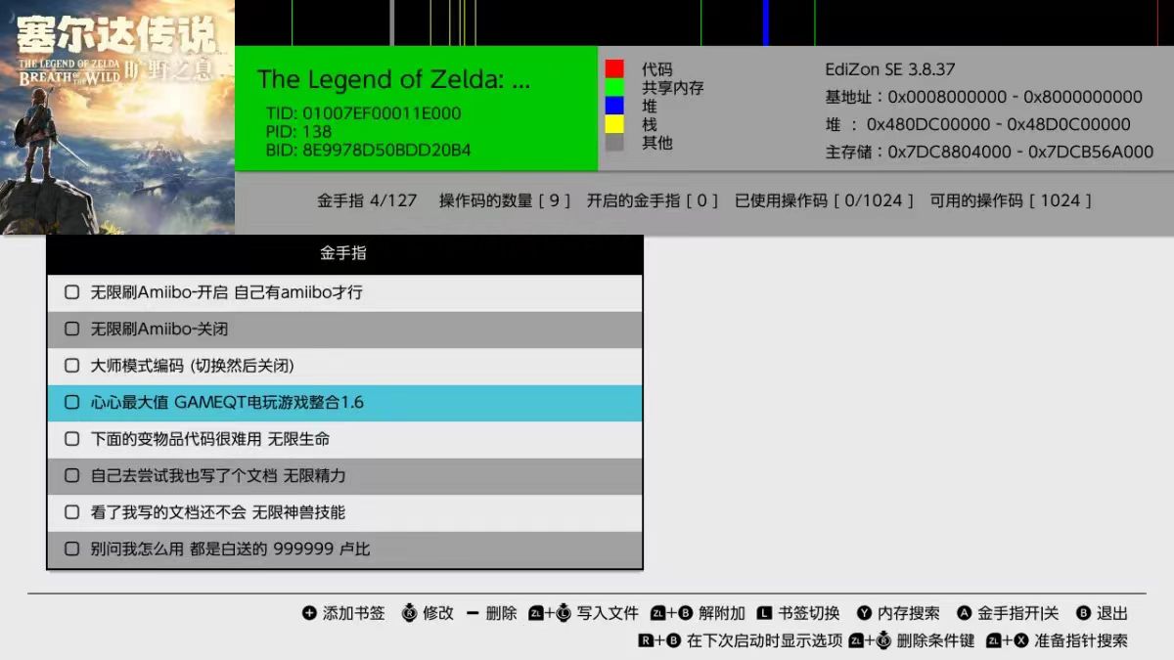Viewport: 1174px width, 660px height.
Task: Click the EdiZon SE 3.8.37 version text
Action: (890, 69)
